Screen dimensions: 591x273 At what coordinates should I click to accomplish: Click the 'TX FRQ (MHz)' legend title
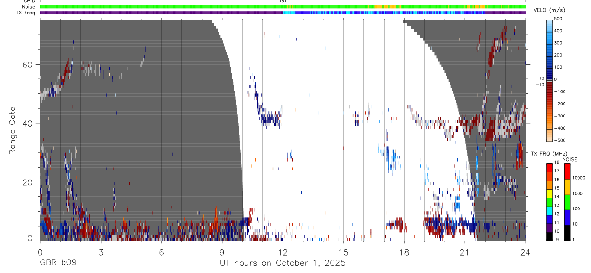pyautogui.click(x=549, y=153)
